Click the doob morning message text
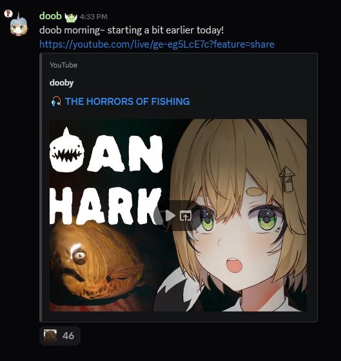The image size is (341, 361). pos(132,30)
